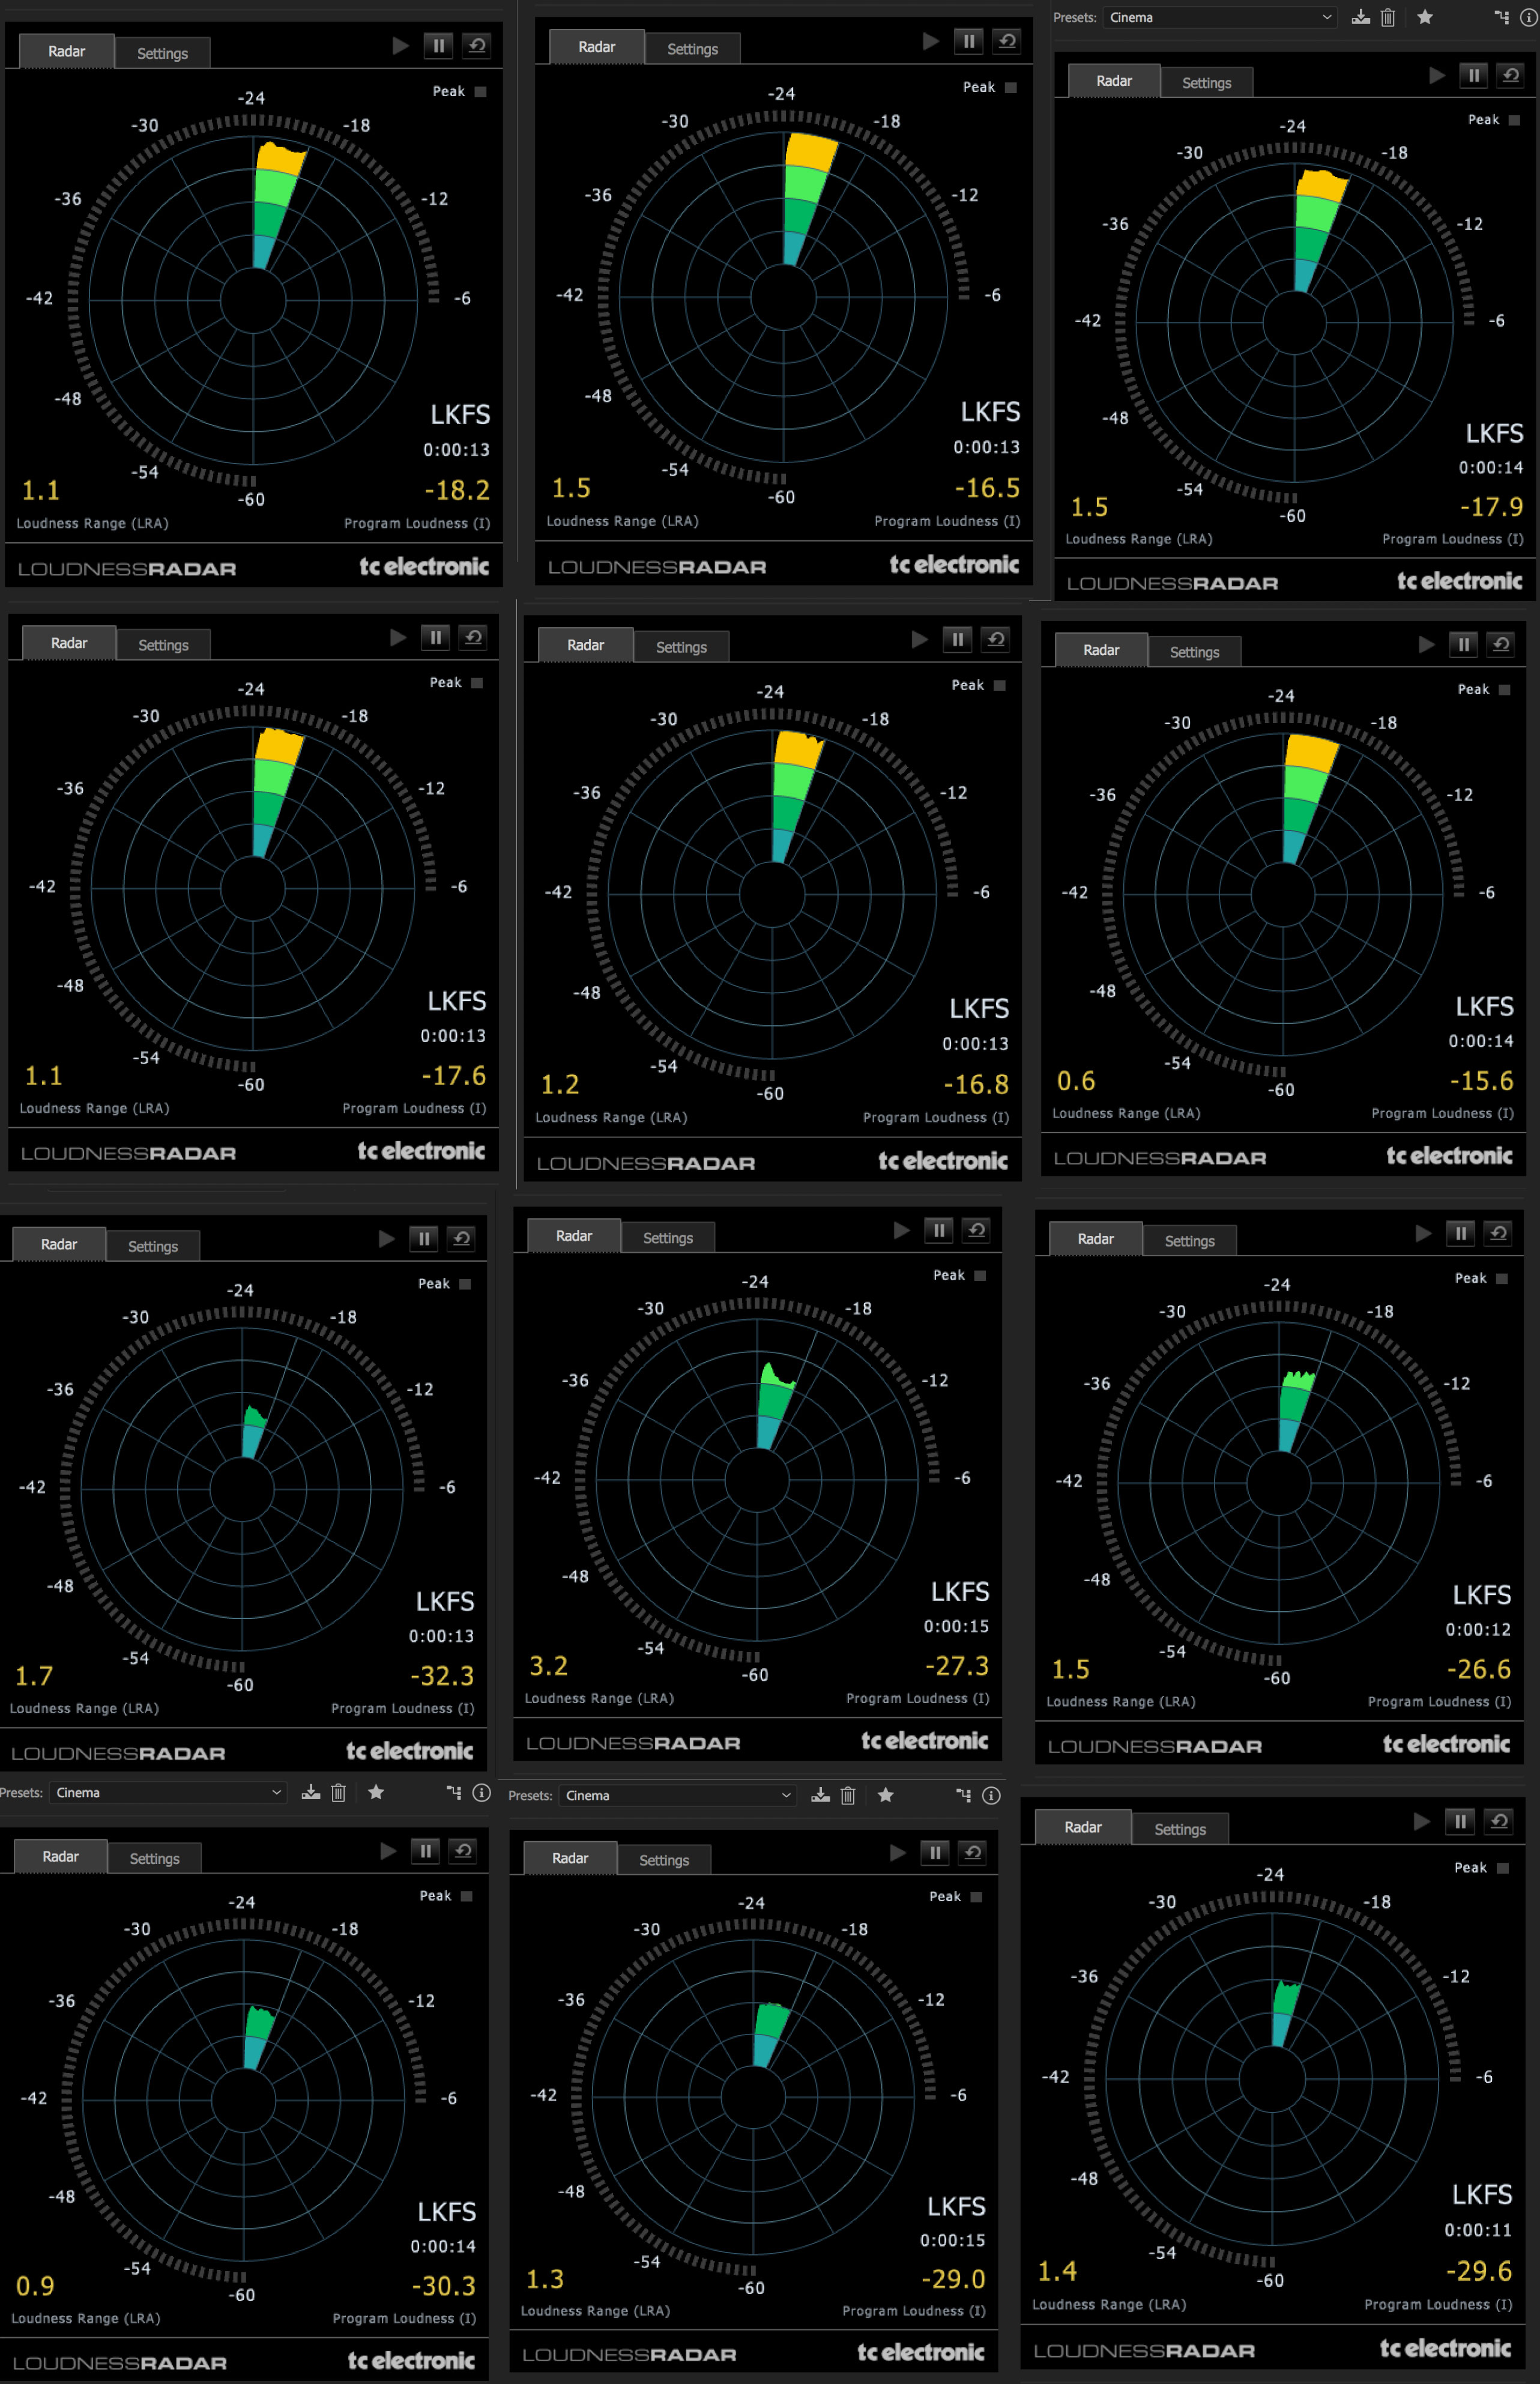Reset the -15.6 radar measurement
The height and width of the screenshot is (2384, 1540).
click(1501, 645)
